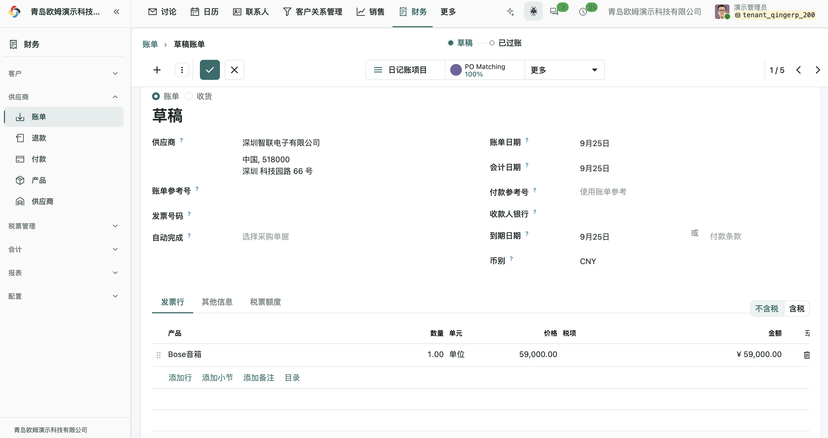
Task: Select the 收货 radio button
Action: pos(189,96)
